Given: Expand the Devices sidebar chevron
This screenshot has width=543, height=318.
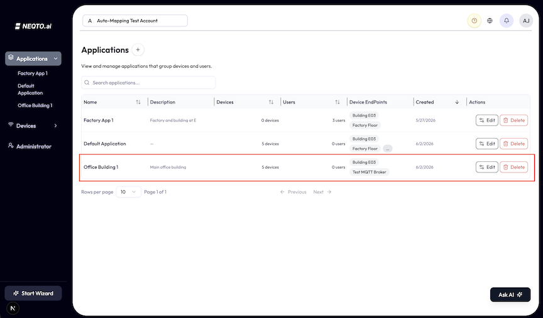Looking at the screenshot, I should point(55,126).
